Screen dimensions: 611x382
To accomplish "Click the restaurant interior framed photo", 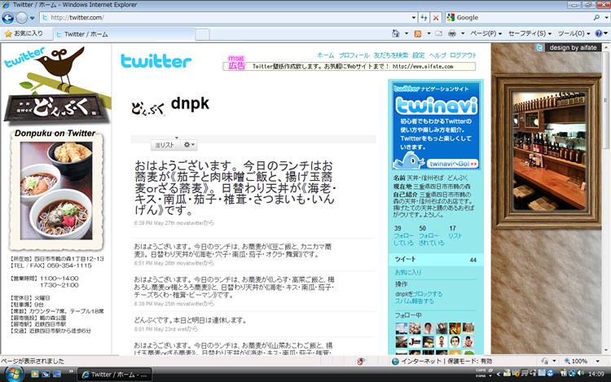I will click(548, 151).
